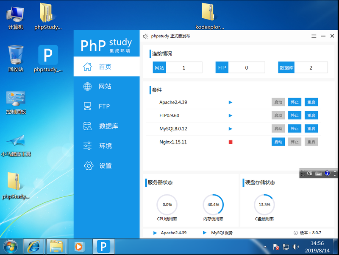This screenshot has width=339, height=255.
Task: Open the media player taskbar icon
Action: pyautogui.click(x=79, y=247)
